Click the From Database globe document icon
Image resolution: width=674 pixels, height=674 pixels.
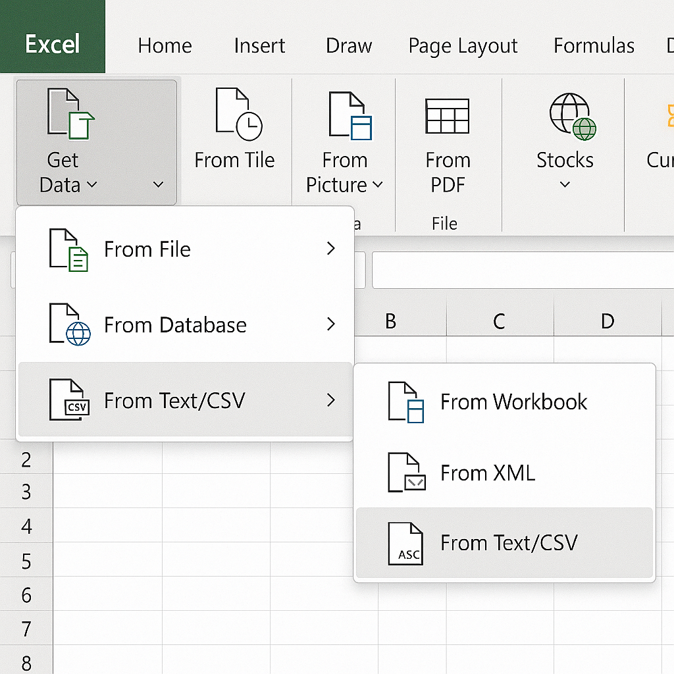point(70,324)
